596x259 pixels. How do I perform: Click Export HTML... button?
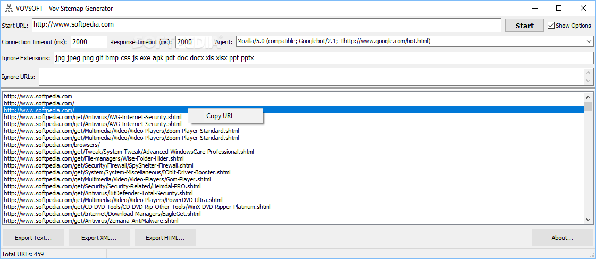click(x=165, y=238)
